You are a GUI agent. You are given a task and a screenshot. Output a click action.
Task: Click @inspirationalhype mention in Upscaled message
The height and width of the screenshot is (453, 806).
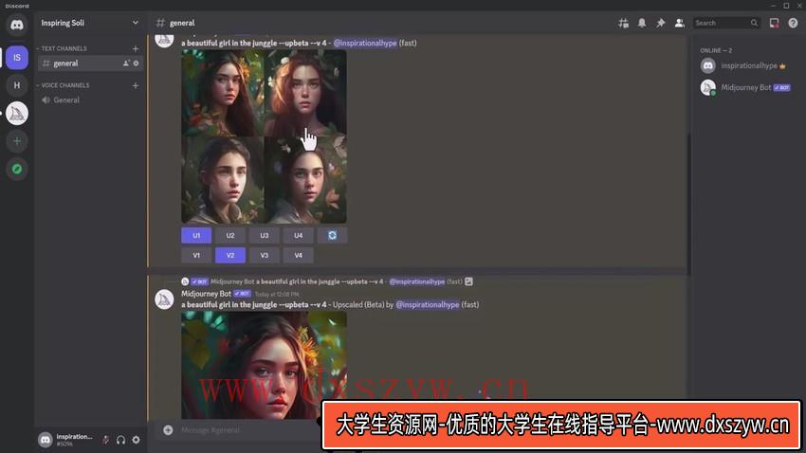427,304
